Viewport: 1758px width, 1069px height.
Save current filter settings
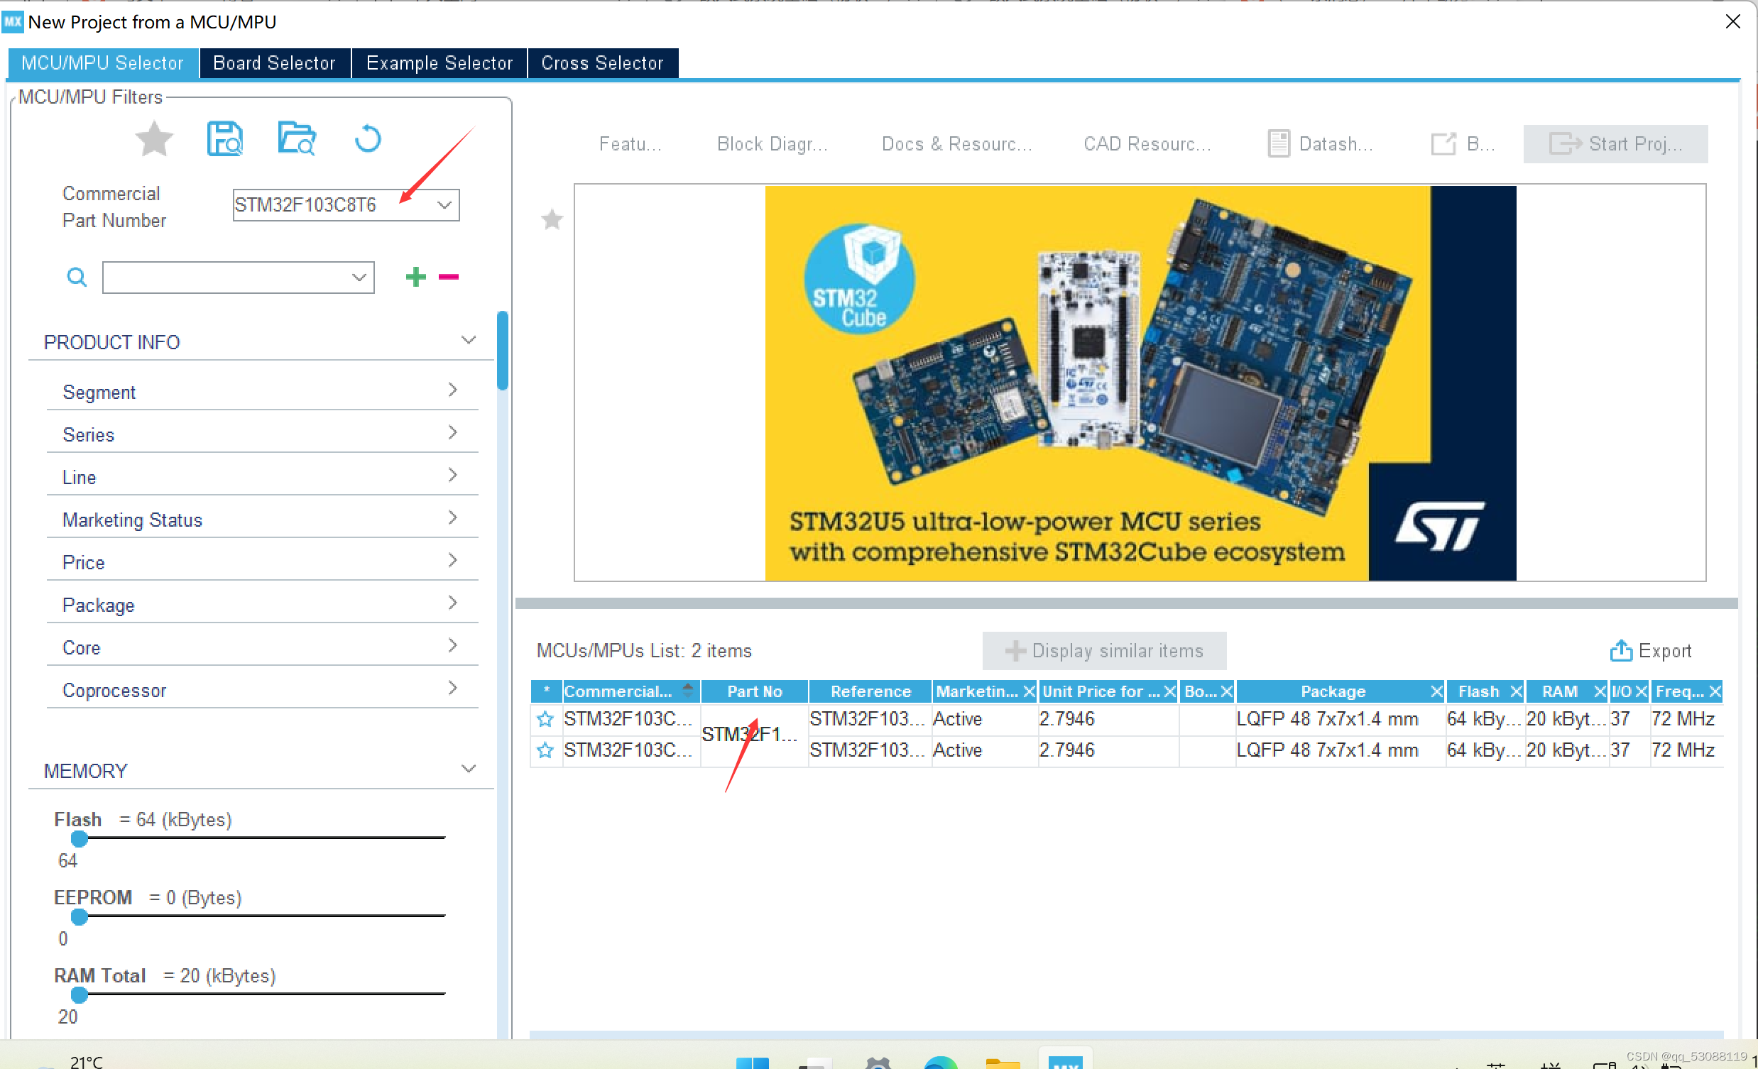click(225, 139)
